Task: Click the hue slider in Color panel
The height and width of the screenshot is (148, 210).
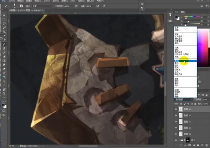Action: click(192, 16)
